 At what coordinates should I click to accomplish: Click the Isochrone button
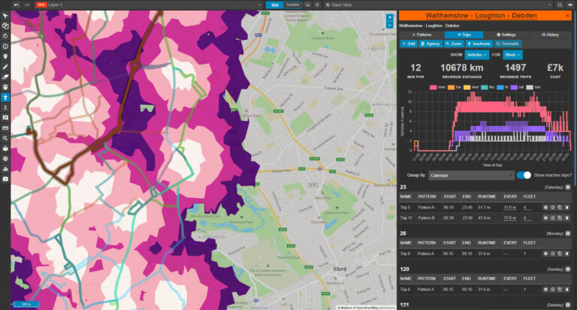[479, 44]
